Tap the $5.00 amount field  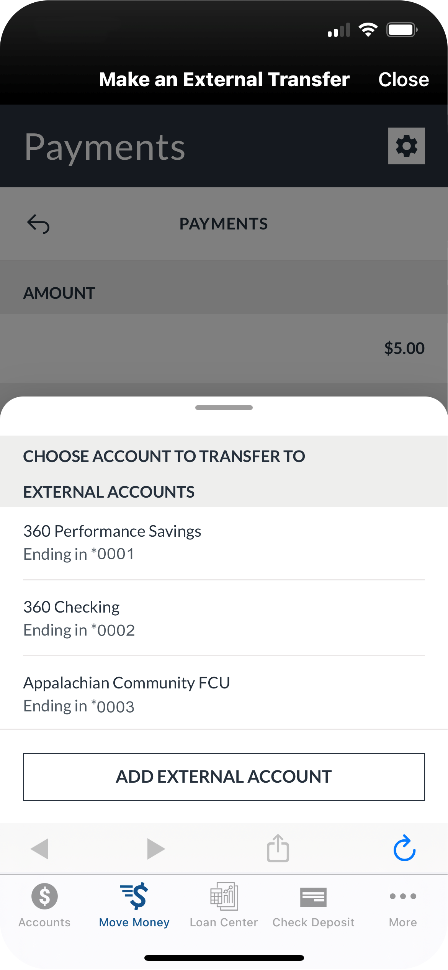click(x=404, y=348)
